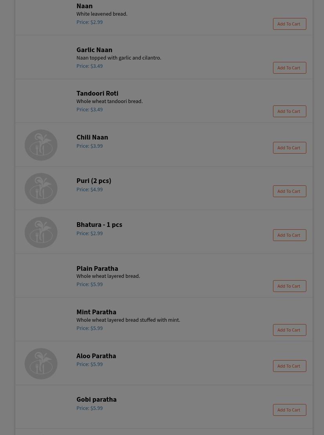Open the Plain Paratha item title
Viewport: 324px width, 435px height.
(x=97, y=268)
